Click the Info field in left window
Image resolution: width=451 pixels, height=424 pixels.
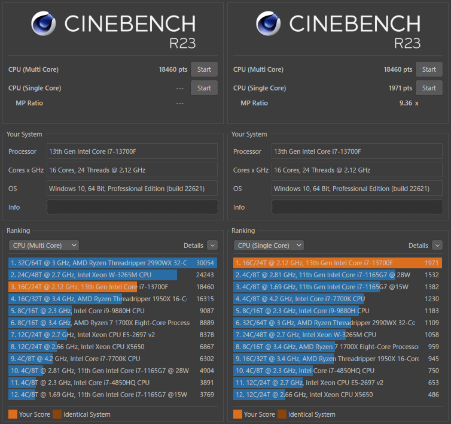click(132, 207)
